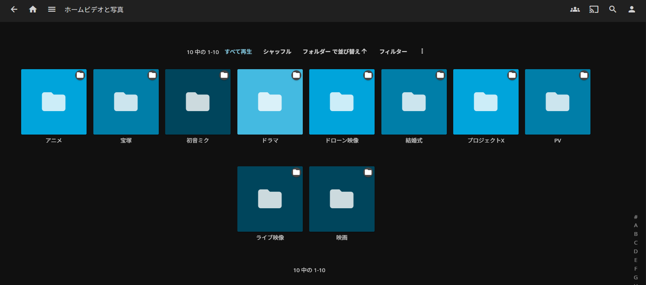Screen dimensions: 646x285
Task: Open the SyncPlay group icon
Action: click(575, 9)
